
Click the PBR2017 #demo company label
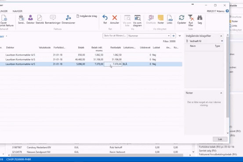tap(216, 11)
